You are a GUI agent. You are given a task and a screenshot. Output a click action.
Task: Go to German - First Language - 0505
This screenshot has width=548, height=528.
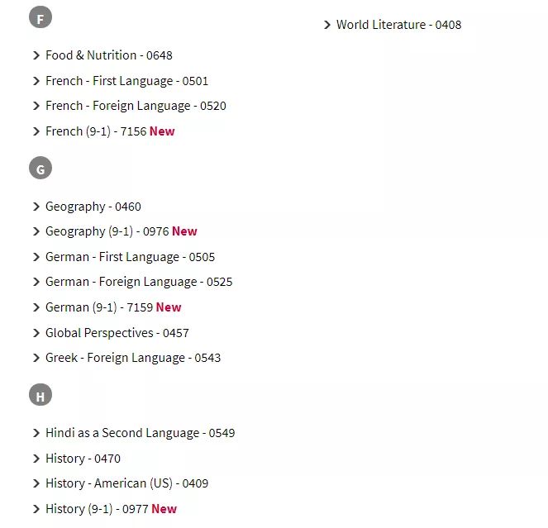(x=130, y=257)
